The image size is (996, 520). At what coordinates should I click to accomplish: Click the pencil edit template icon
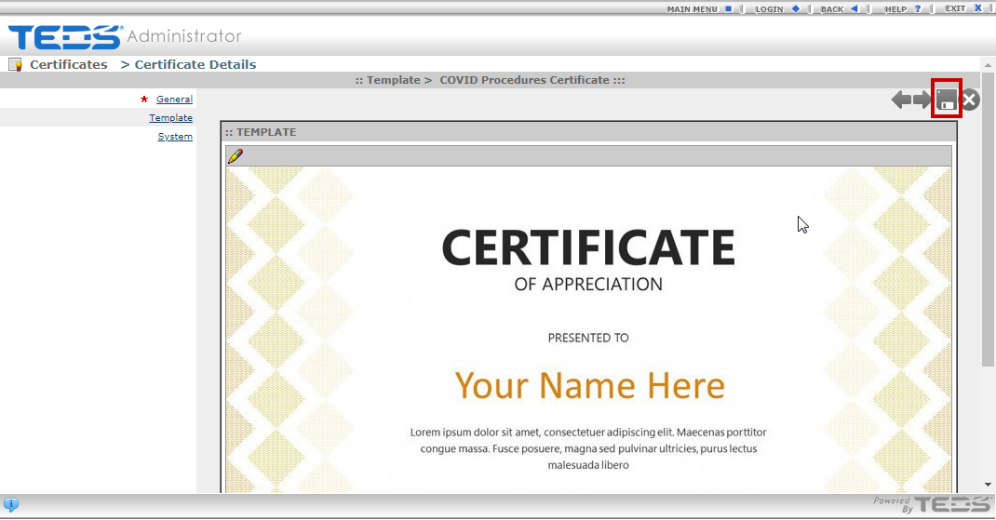point(235,156)
